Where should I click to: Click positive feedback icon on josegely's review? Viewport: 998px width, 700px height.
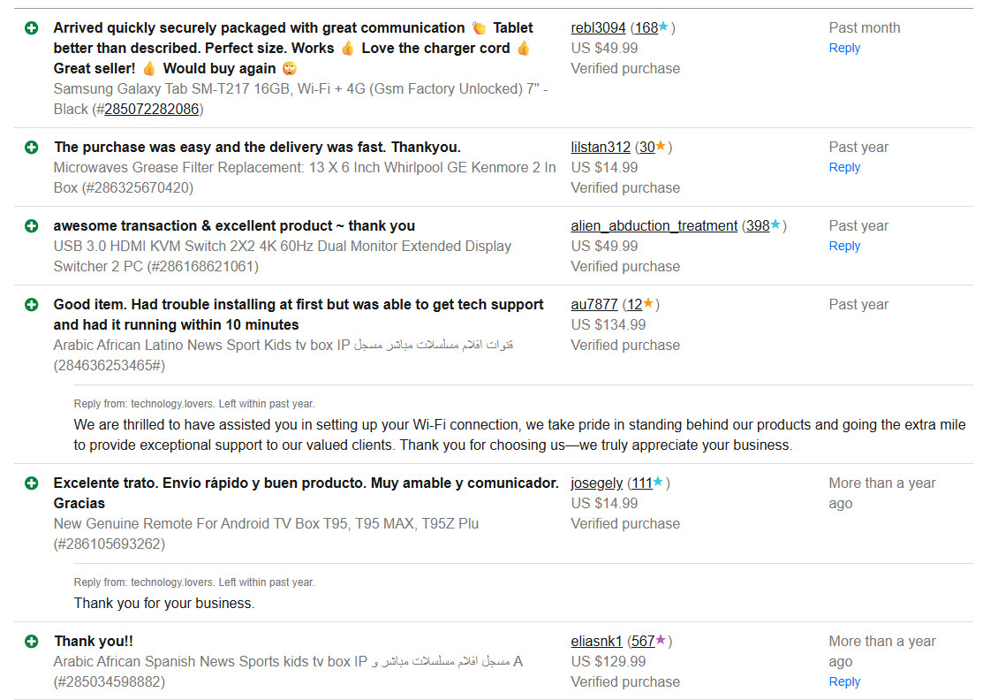click(32, 483)
